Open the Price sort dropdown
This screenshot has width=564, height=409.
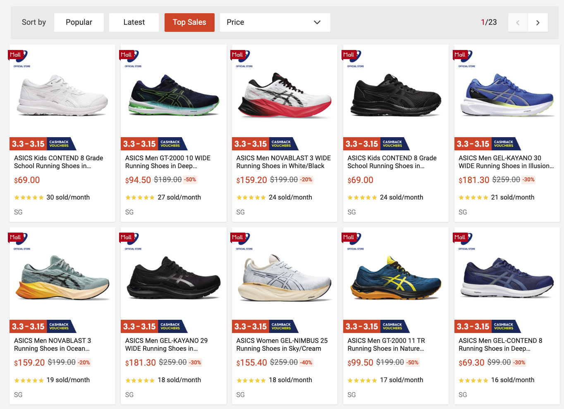pos(275,22)
